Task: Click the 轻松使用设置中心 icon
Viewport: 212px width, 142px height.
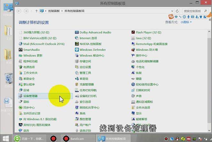Action: [x=133, y=84]
